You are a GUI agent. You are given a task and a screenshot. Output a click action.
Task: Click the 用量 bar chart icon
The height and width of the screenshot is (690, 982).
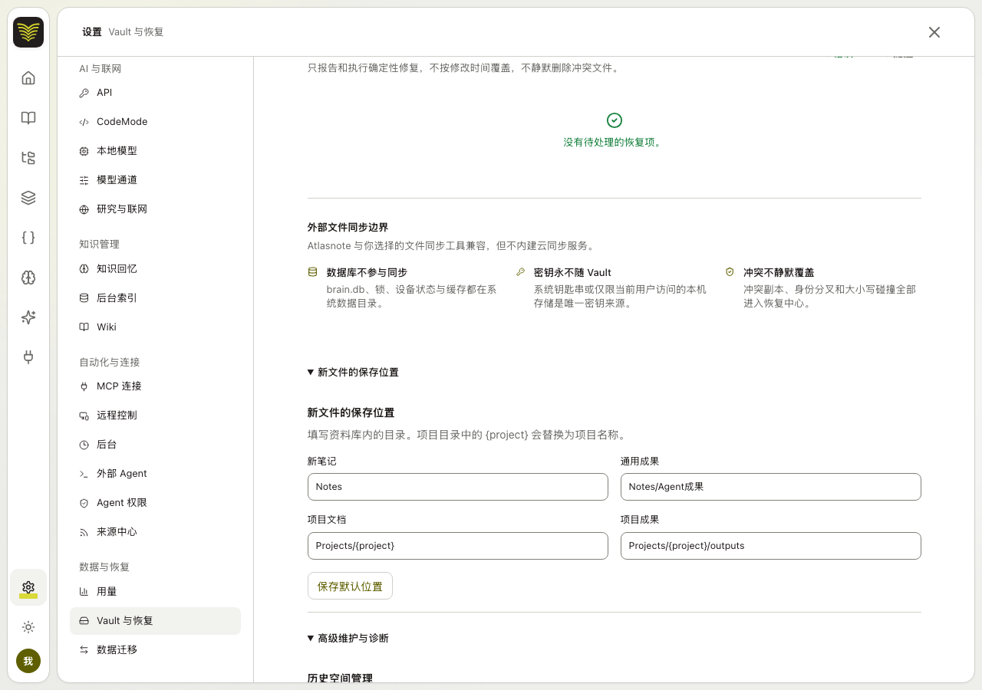click(x=84, y=592)
